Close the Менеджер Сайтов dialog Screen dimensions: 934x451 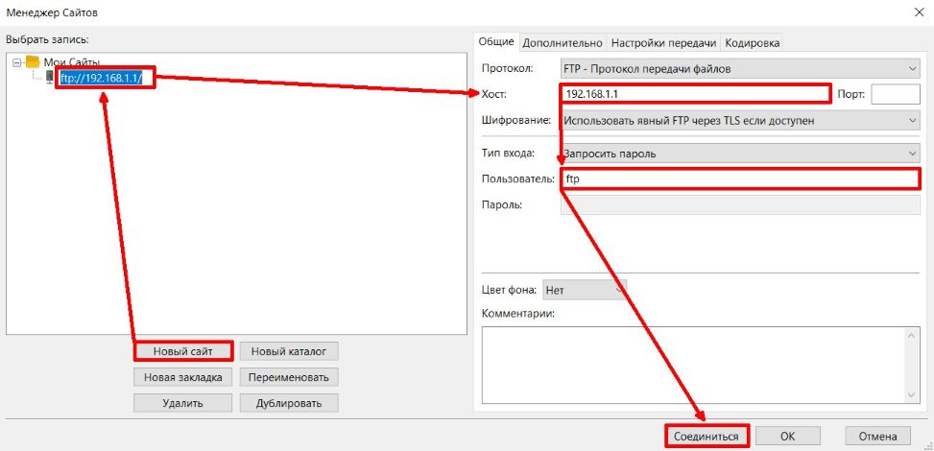point(918,12)
